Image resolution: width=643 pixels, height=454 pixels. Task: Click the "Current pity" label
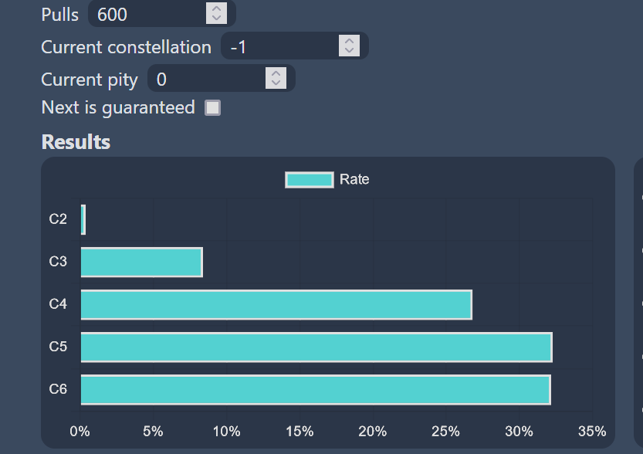90,80
